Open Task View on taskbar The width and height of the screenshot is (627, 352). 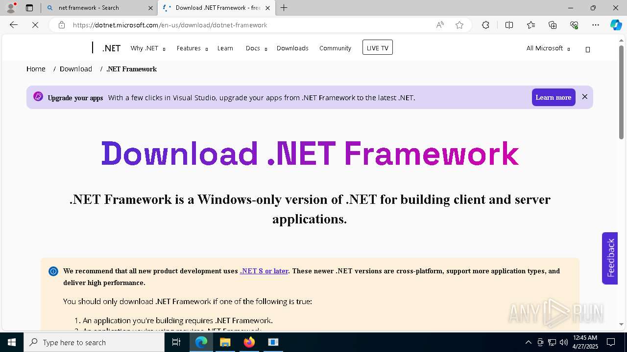(176, 342)
